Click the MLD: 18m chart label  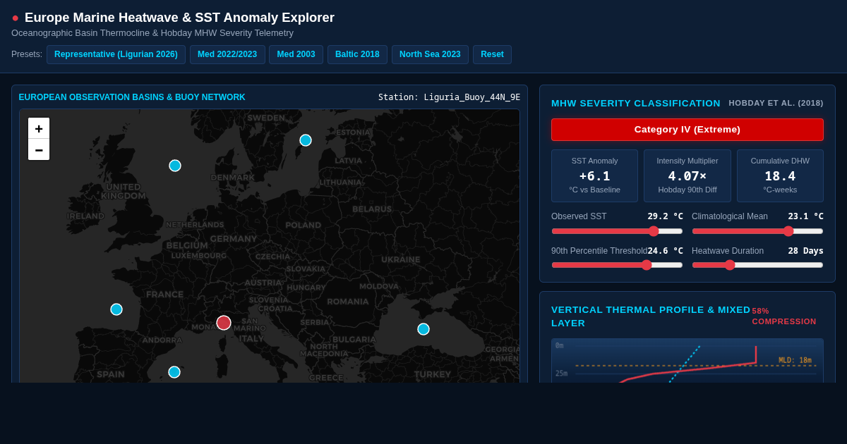[x=795, y=360]
